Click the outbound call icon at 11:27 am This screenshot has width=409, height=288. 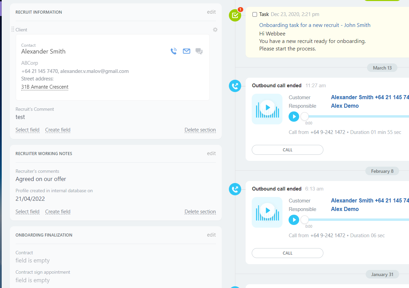click(x=235, y=86)
